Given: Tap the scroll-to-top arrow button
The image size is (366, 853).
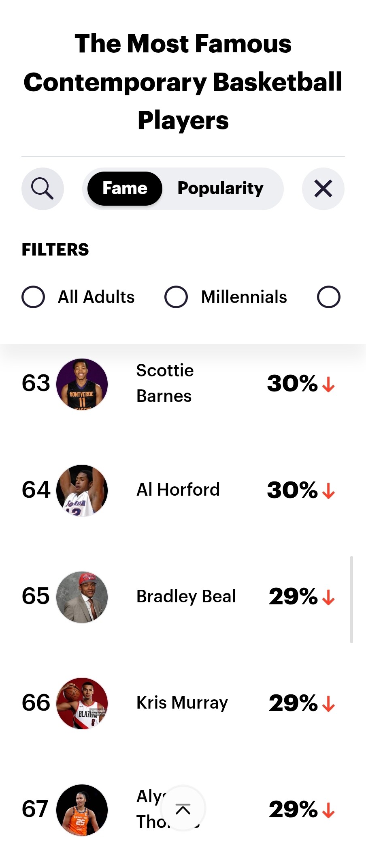Looking at the screenshot, I should 183,810.
